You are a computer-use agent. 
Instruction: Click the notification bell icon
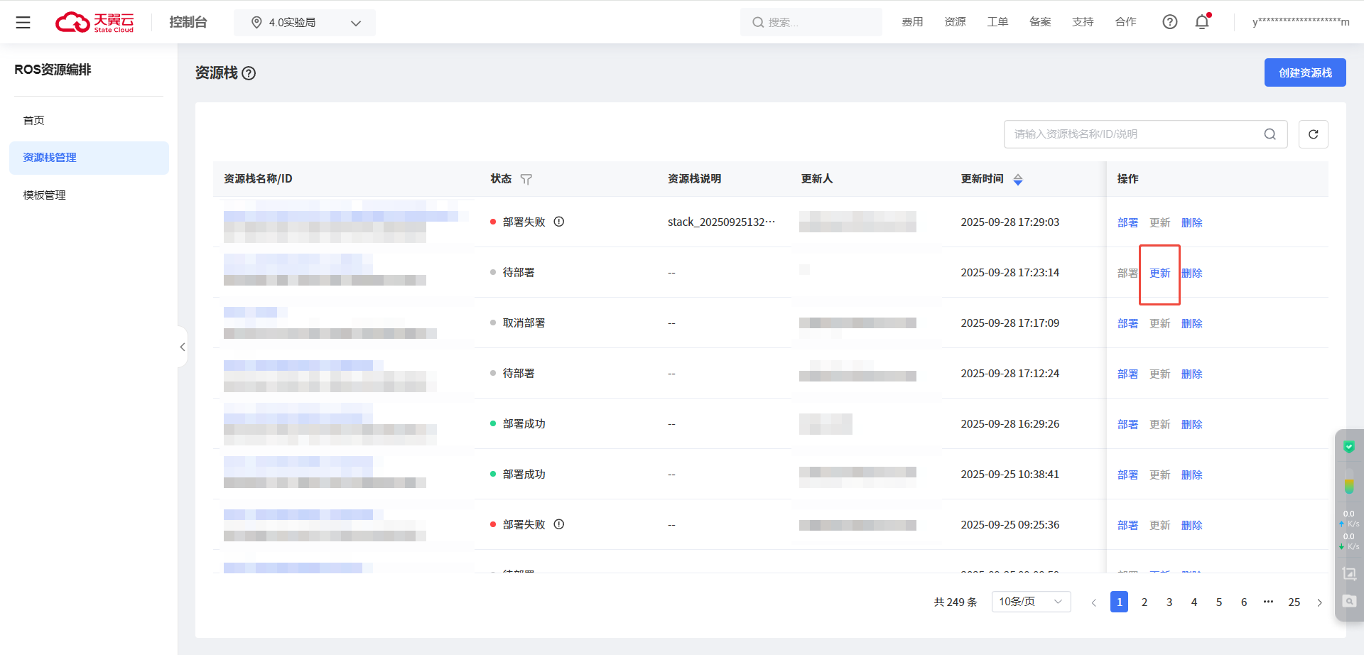click(x=1202, y=22)
